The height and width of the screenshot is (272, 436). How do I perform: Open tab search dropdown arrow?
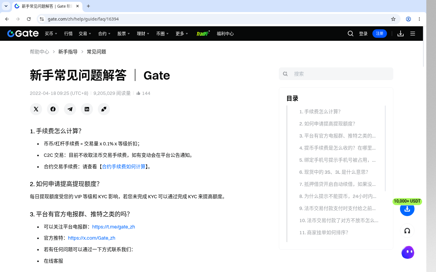6,6
